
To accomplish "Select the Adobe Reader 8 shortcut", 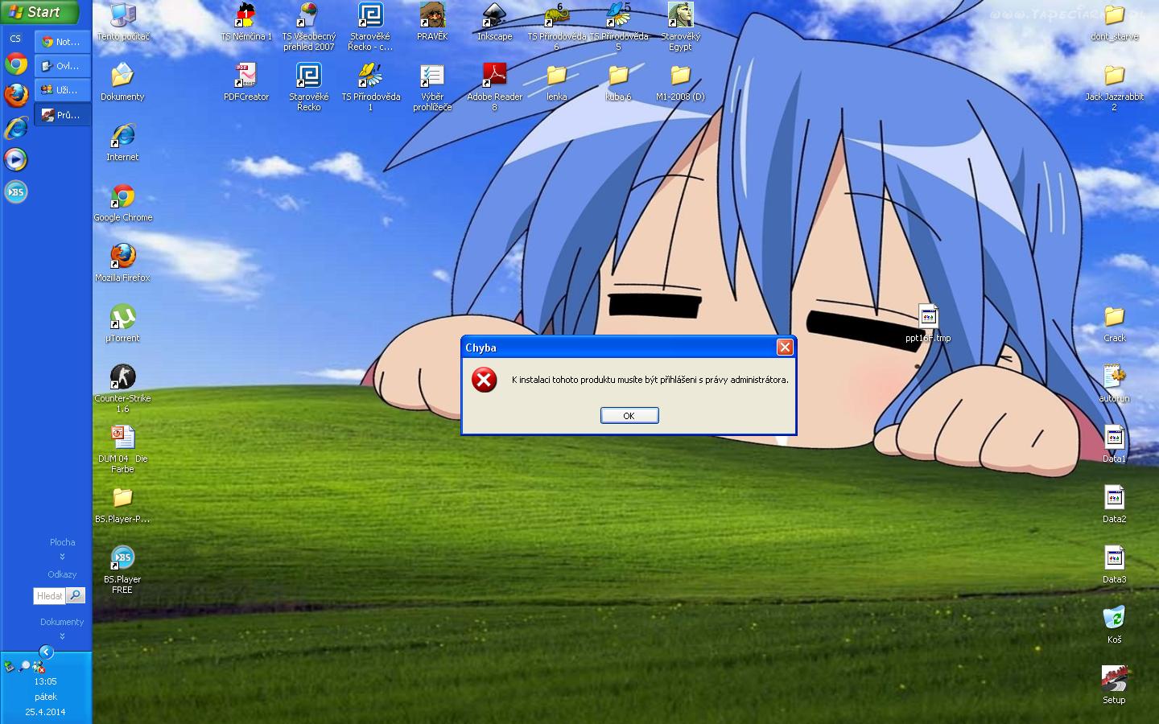I will point(494,87).
